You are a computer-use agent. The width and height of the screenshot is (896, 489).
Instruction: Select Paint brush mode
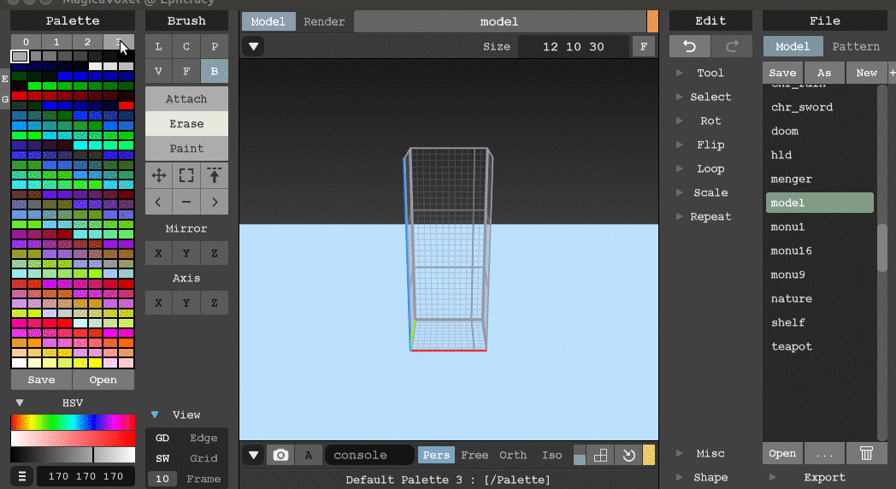pyautogui.click(x=186, y=149)
